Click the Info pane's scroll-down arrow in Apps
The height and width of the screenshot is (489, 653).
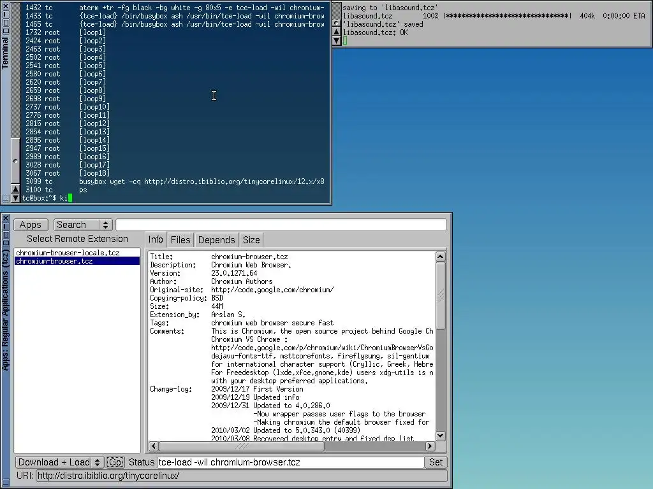coord(440,436)
